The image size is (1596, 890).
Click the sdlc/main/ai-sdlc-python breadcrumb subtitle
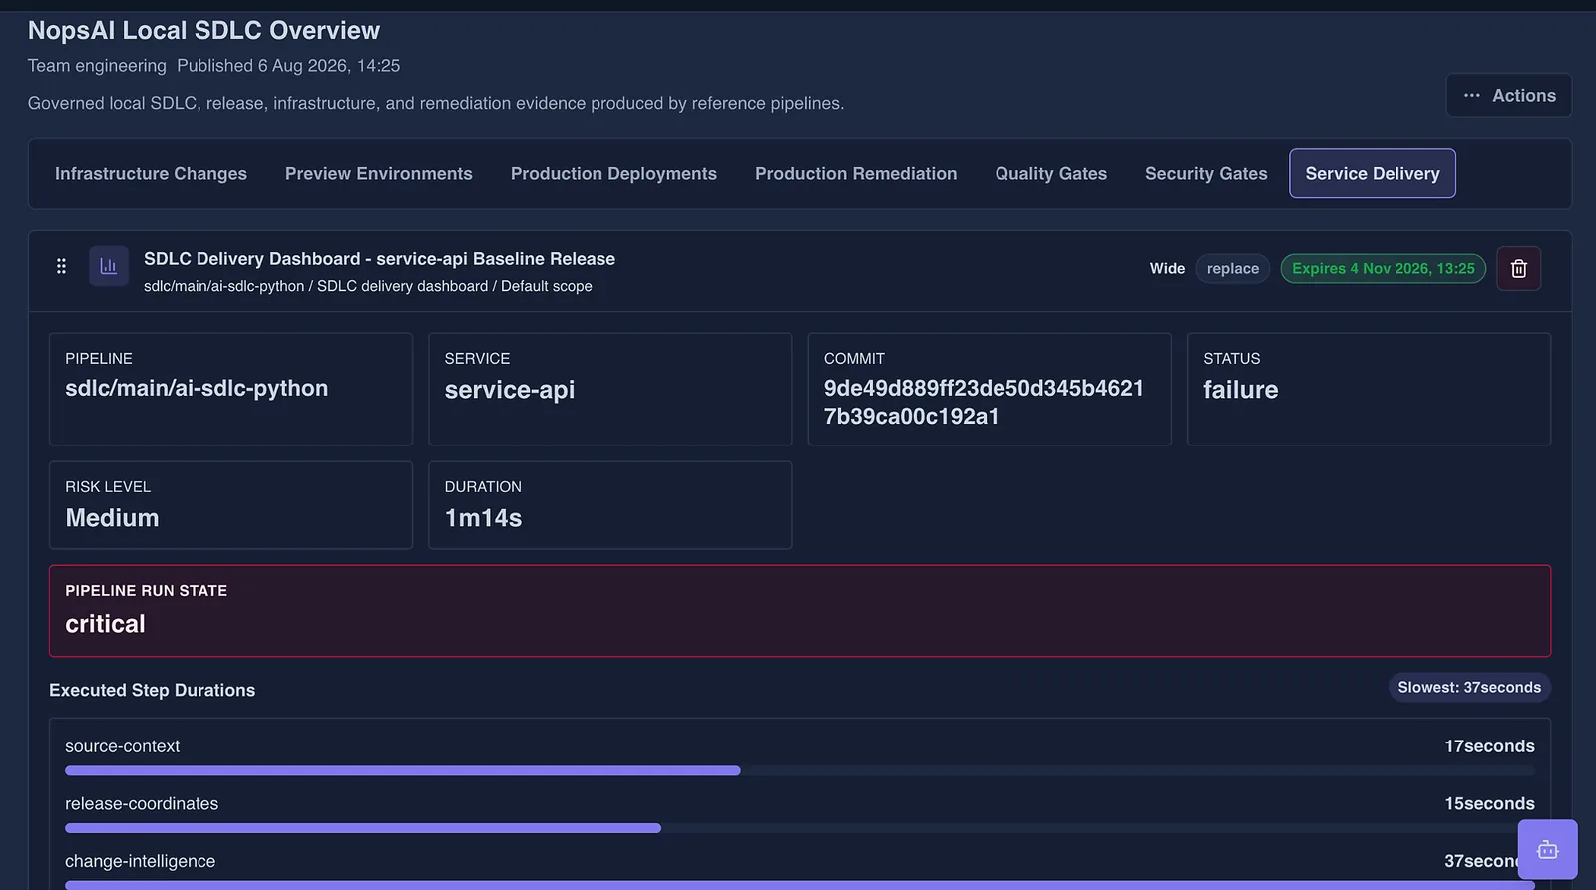point(368,286)
